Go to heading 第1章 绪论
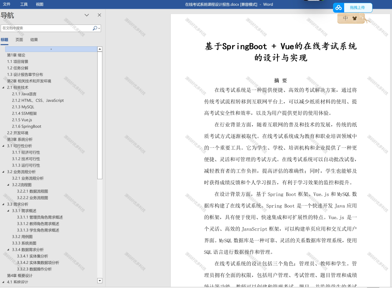The width and height of the screenshot is (392, 288). pos(16,55)
